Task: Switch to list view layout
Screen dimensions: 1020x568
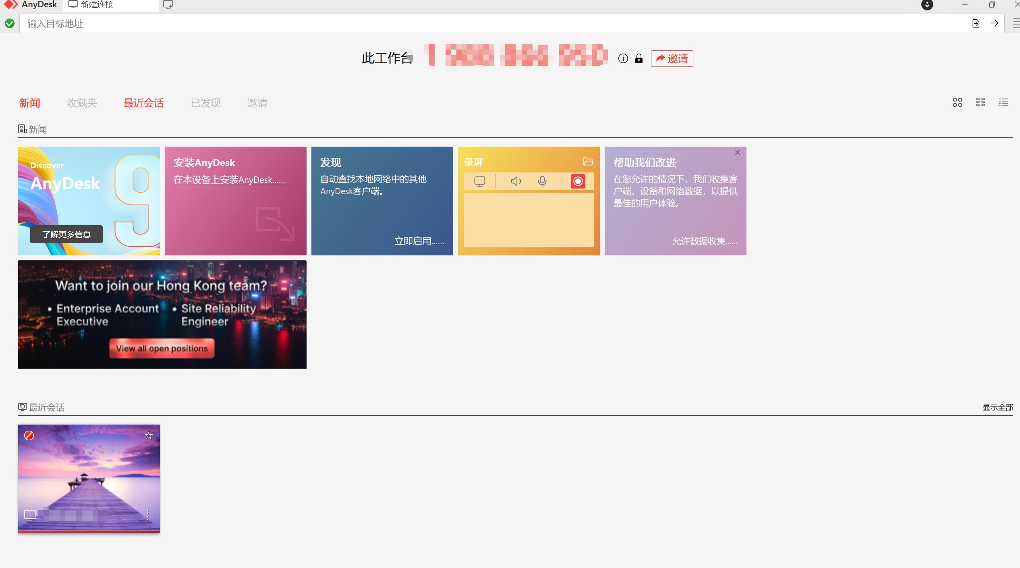Action: tap(1003, 102)
